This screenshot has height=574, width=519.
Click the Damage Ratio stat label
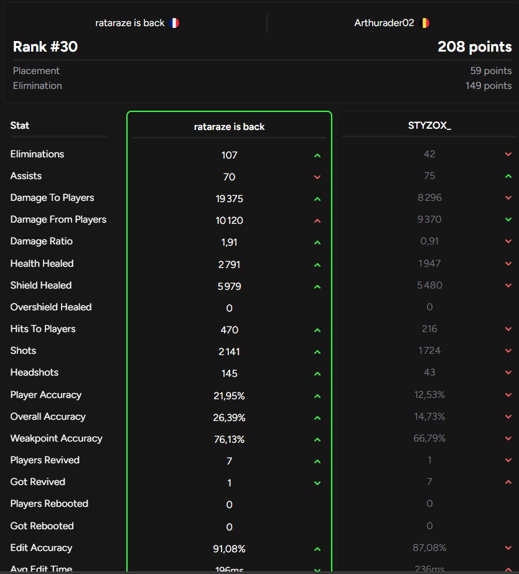(42, 241)
